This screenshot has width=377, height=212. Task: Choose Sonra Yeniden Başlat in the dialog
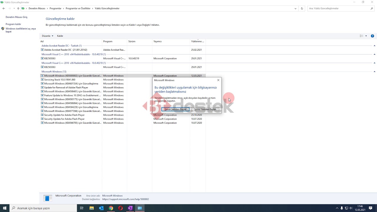point(205,109)
